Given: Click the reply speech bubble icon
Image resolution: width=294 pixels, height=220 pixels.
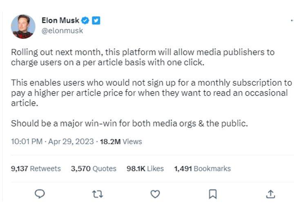Looking at the screenshot, I should 40,194.
